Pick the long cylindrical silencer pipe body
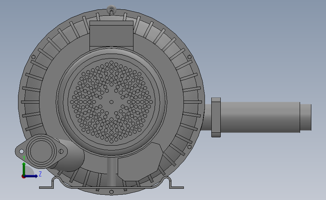Screen dimensions: 326x200 (x=260, y=117)
